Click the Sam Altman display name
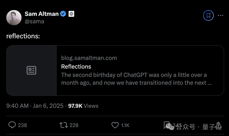229x136 pixels. [41, 14]
